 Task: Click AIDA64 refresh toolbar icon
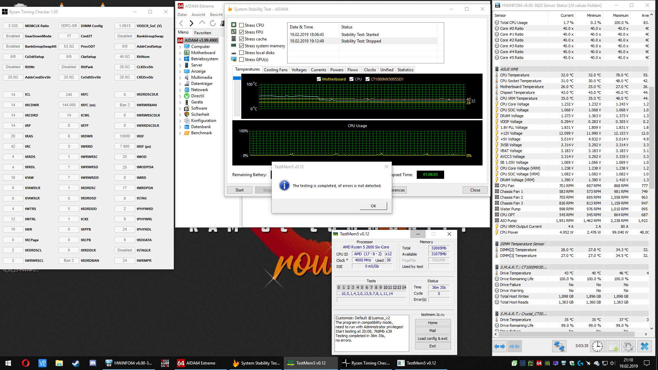point(213,23)
